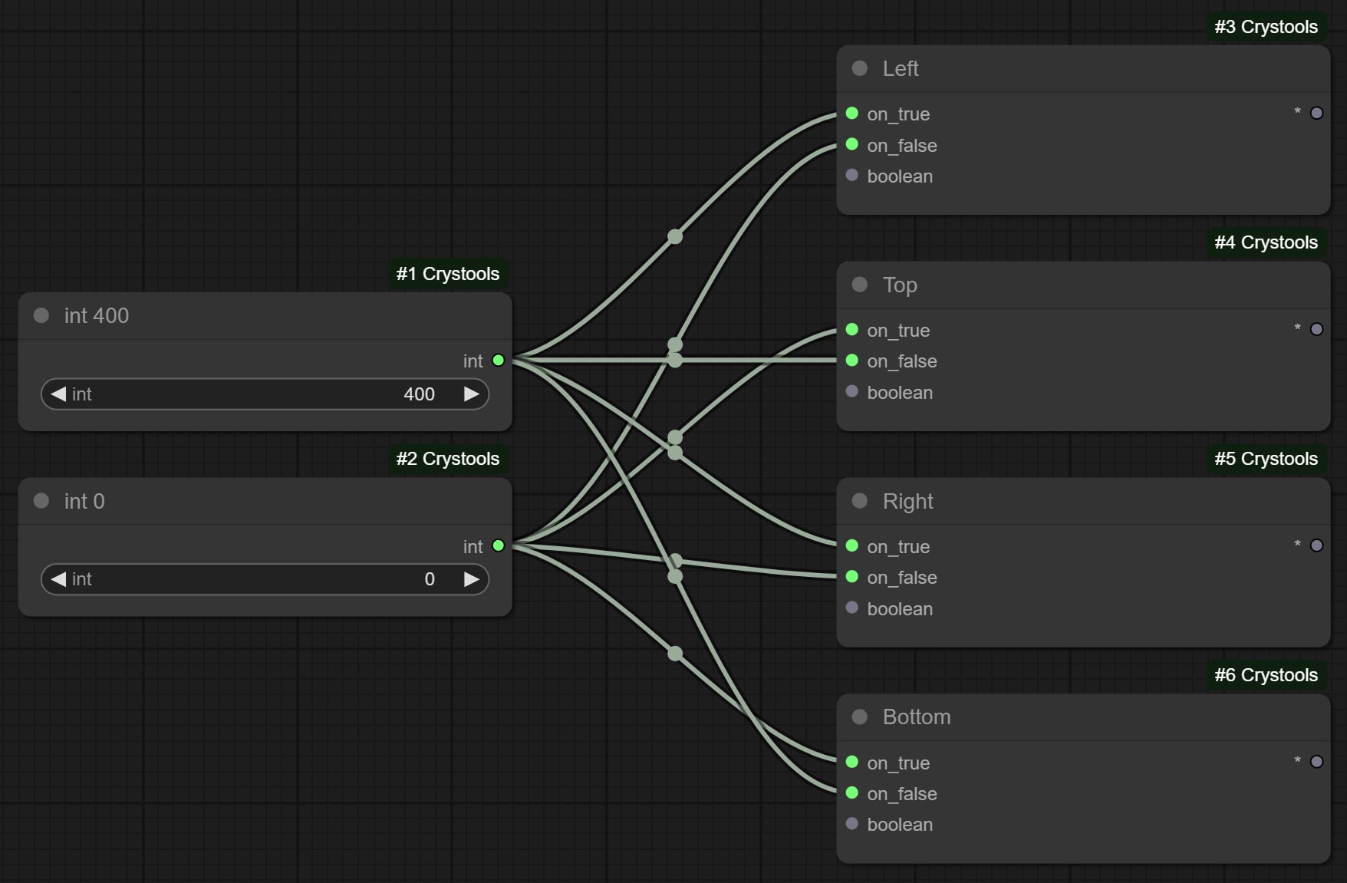Screen dimensions: 1347x883
Task: Increase int 400 value with right arrow
Action: 472,394
